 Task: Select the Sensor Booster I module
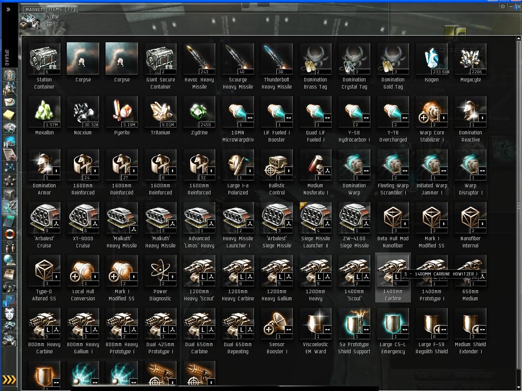coord(277,331)
